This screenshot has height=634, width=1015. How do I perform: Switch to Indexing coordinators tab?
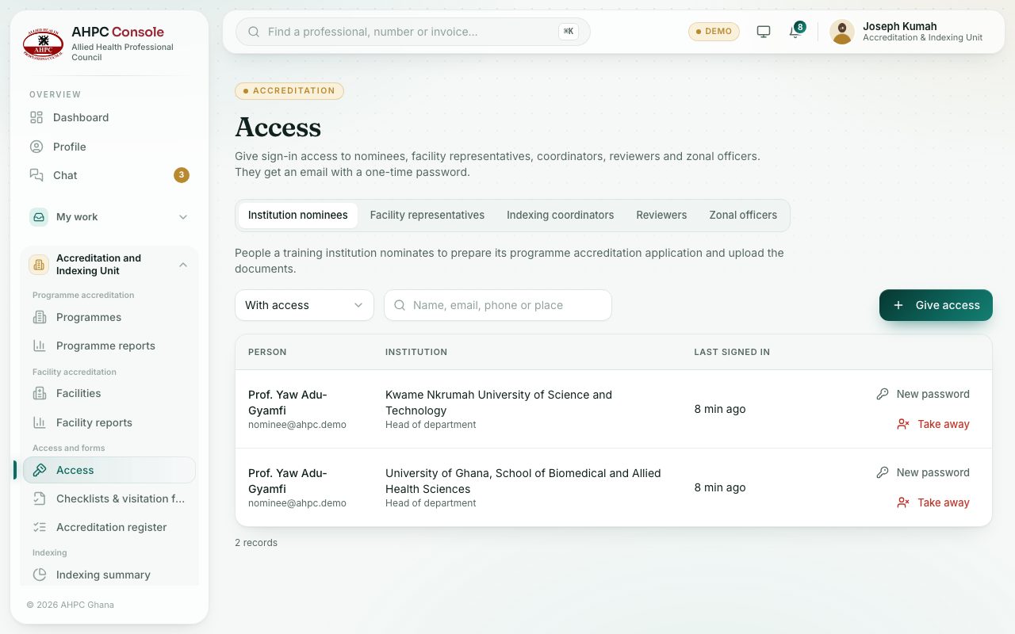pyautogui.click(x=561, y=215)
